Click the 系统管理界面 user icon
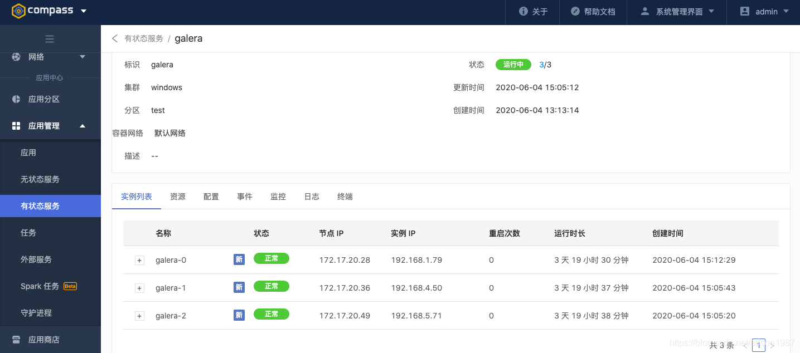This screenshot has height=353, width=800. point(645,11)
